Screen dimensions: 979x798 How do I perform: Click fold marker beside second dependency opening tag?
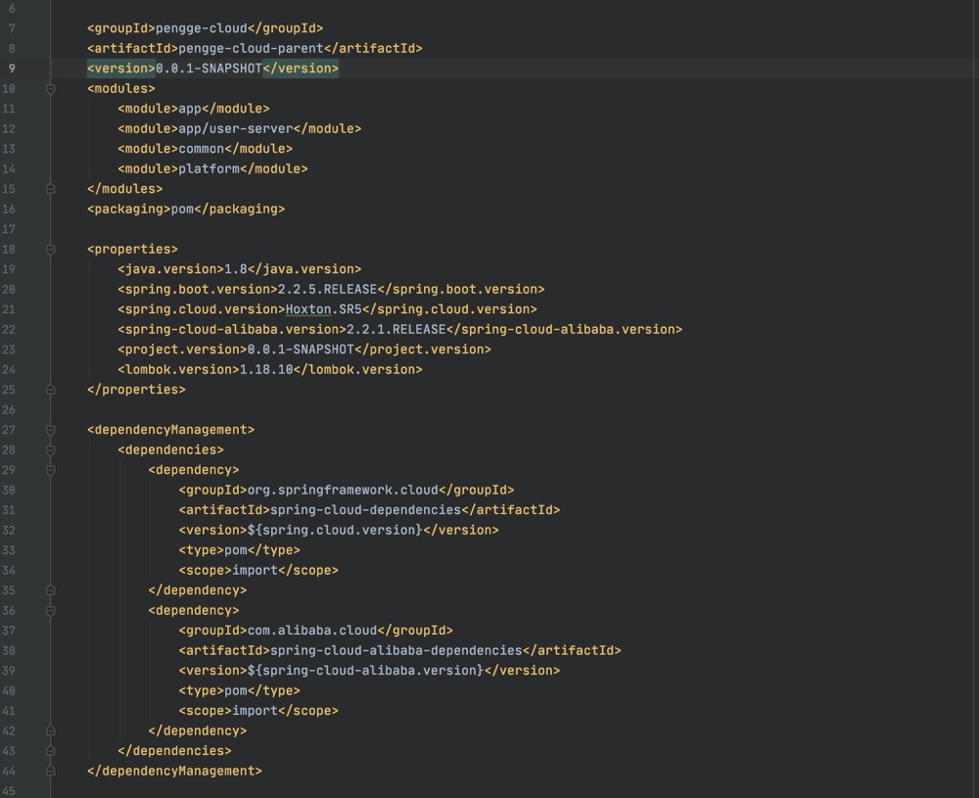[x=51, y=610]
